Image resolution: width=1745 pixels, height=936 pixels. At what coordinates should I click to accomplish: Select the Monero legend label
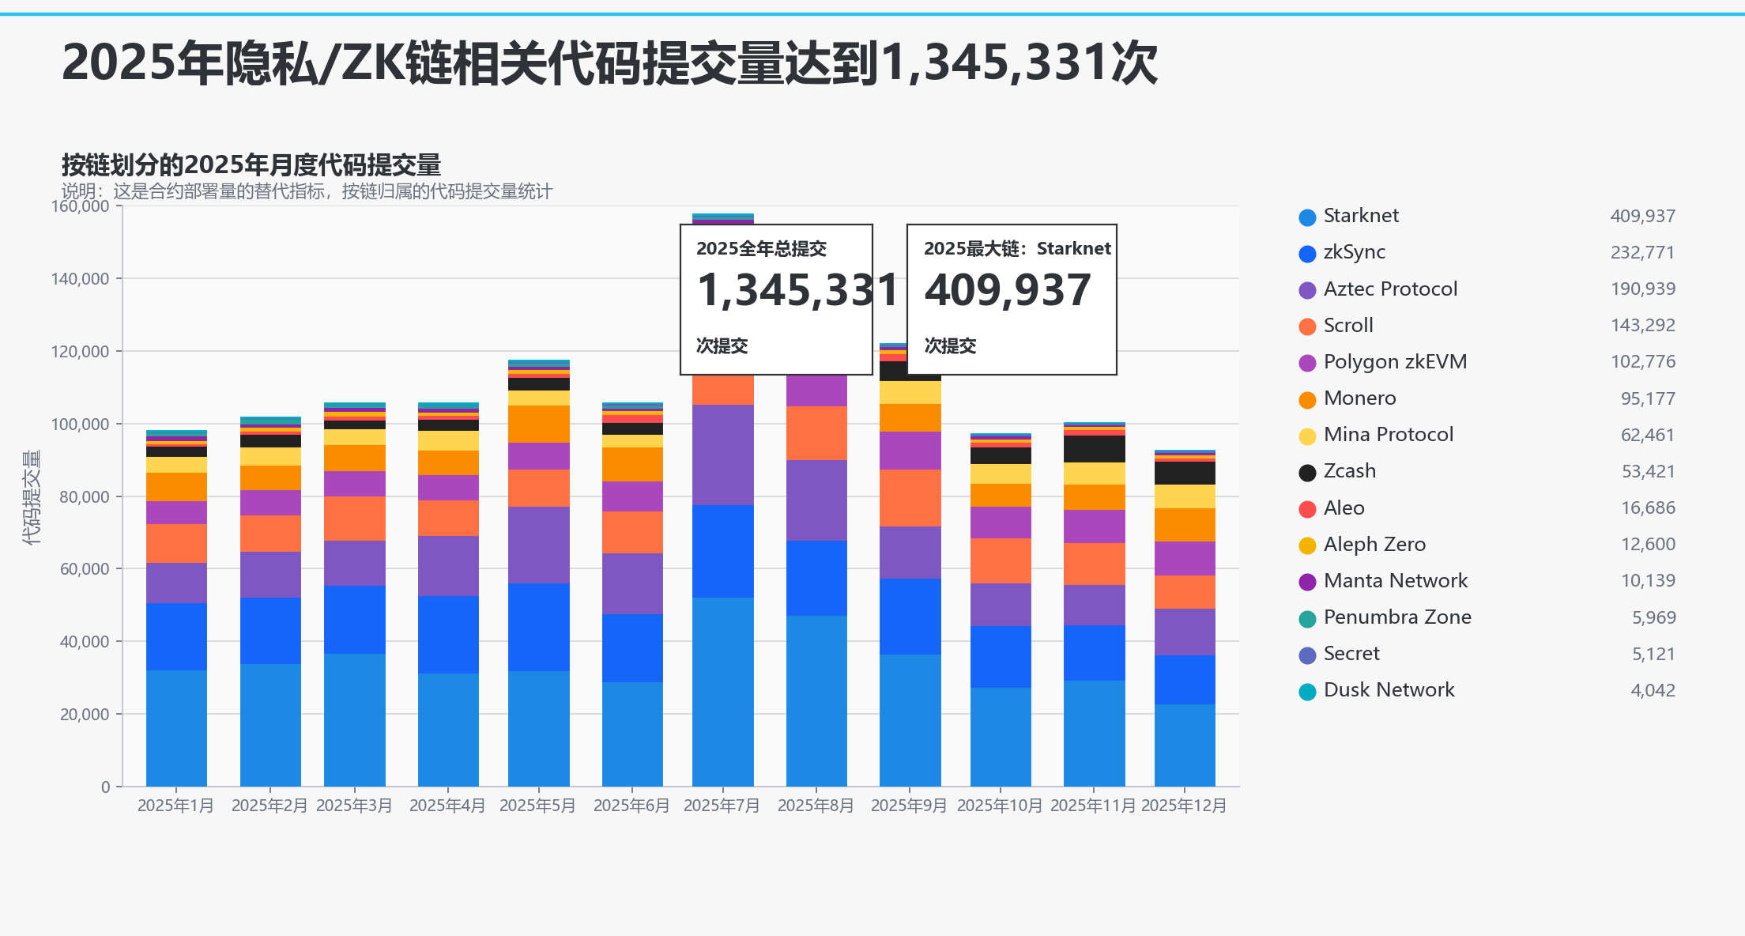pos(1359,398)
